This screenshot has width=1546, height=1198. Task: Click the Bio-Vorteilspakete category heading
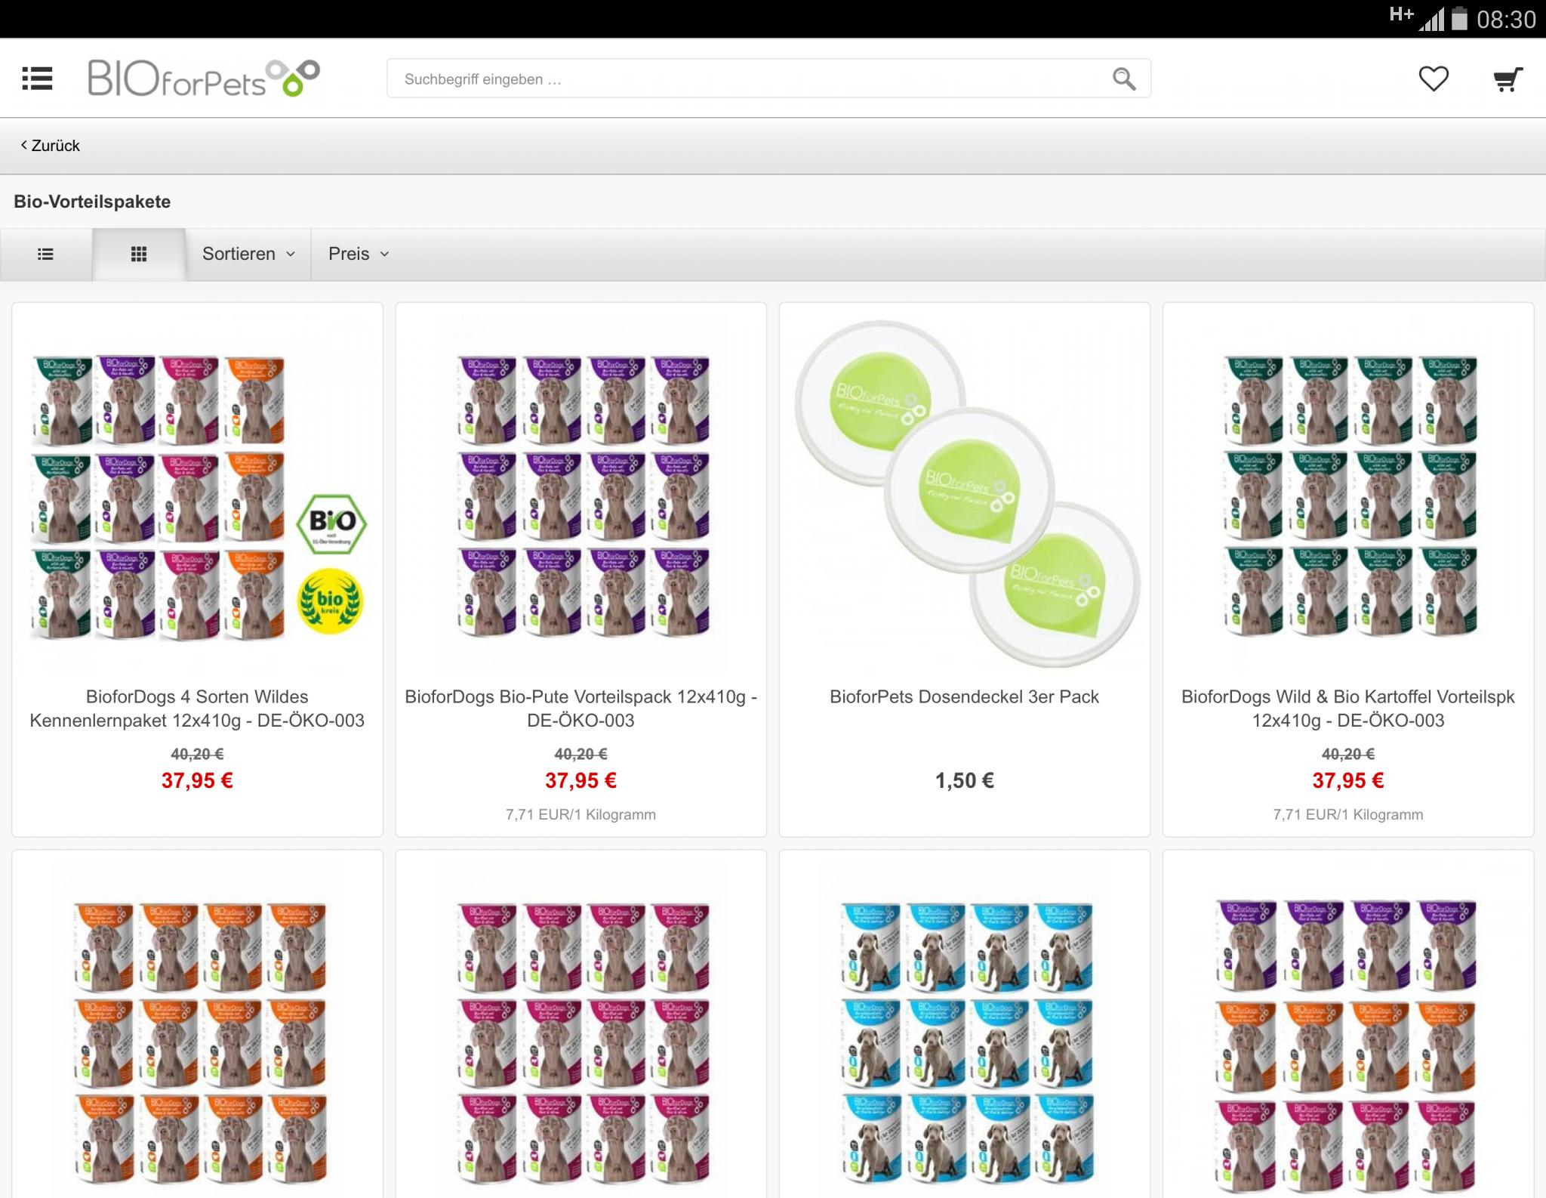92,202
